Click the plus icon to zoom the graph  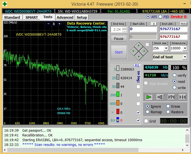point(59,24)
